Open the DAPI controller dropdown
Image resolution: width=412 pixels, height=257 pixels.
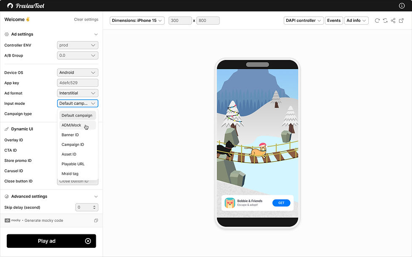point(304,21)
